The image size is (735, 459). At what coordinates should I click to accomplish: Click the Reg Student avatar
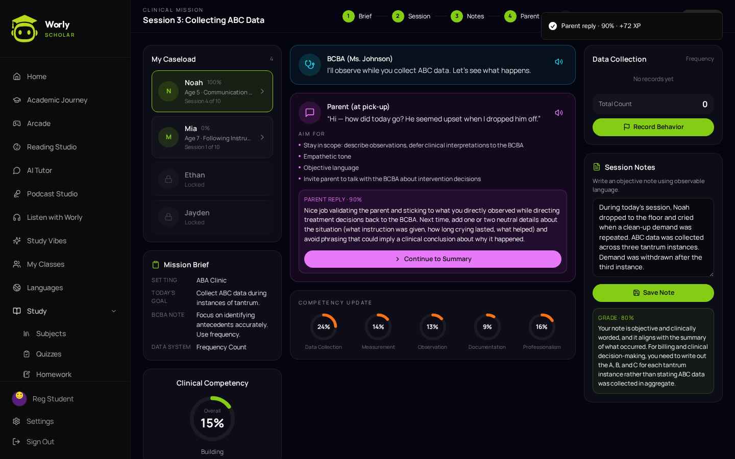click(x=19, y=399)
